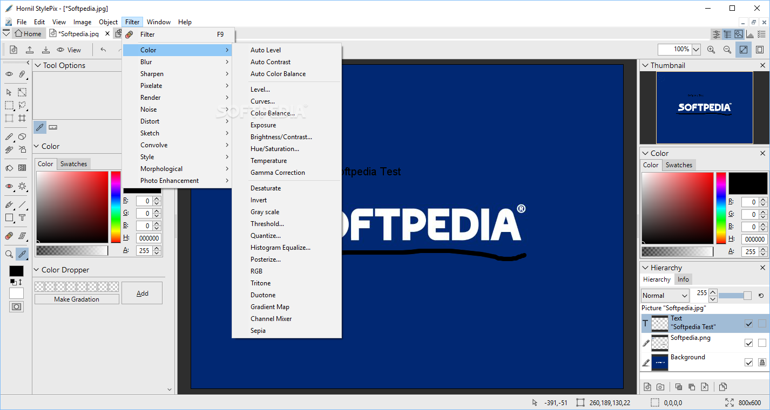This screenshot has width=770, height=410.
Task: Toggle lock box for Softpedia.png layer
Action: point(762,343)
